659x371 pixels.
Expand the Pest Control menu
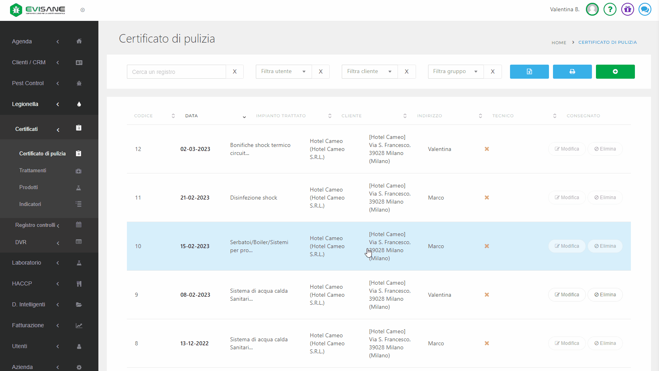(x=28, y=83)
